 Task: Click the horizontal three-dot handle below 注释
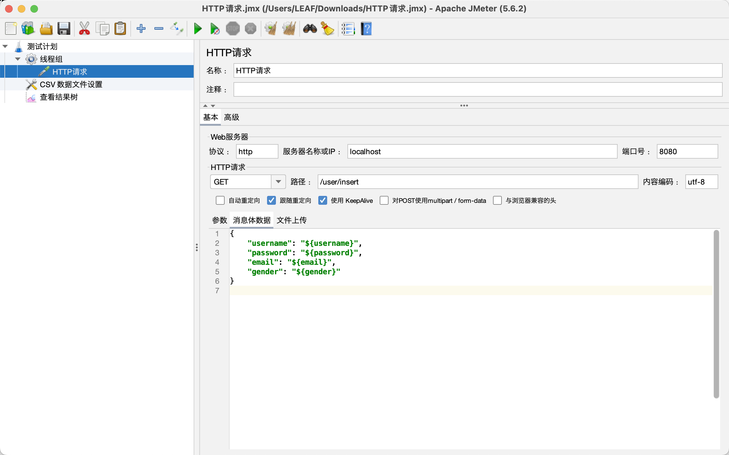tap(464, 106)
